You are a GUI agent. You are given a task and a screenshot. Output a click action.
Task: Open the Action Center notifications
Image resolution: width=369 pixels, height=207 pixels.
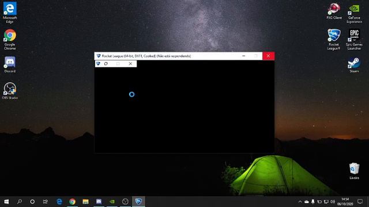pos(360,201)
